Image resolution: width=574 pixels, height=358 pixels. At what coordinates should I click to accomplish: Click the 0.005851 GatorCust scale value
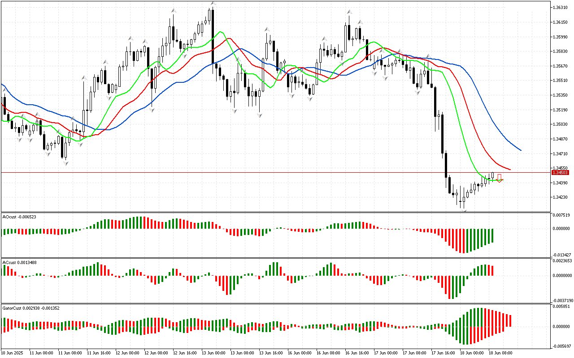pos(561,307)
